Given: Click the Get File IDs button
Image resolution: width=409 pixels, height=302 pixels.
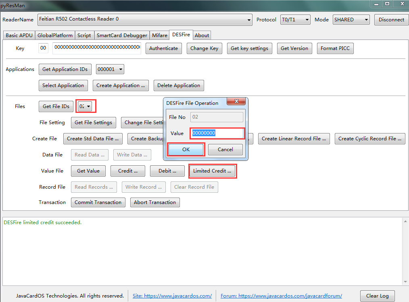Looking at the screenshot, I should click(x=56, y=106).
